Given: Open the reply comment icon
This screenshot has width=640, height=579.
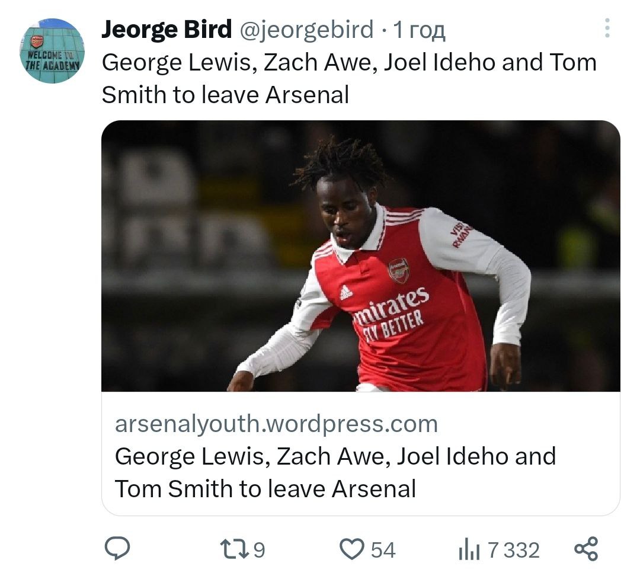Looking at the screenshot, I should pos(117,549).
